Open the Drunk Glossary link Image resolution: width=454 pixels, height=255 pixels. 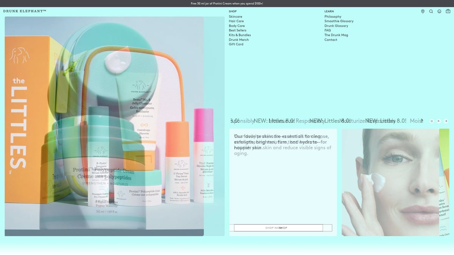coord(336,26)
